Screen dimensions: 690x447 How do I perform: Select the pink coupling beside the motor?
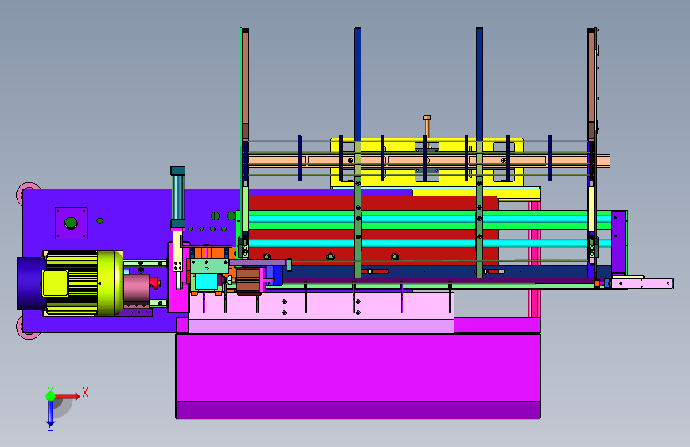(x=136, y=288)
